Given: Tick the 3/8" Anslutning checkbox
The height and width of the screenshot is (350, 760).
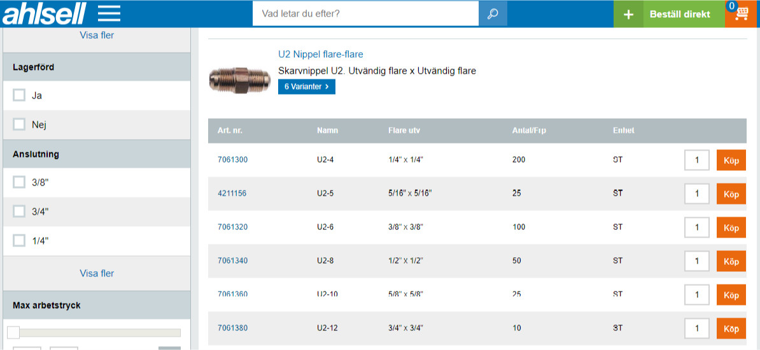Looking at the screenshot, I should click(19, 182).
